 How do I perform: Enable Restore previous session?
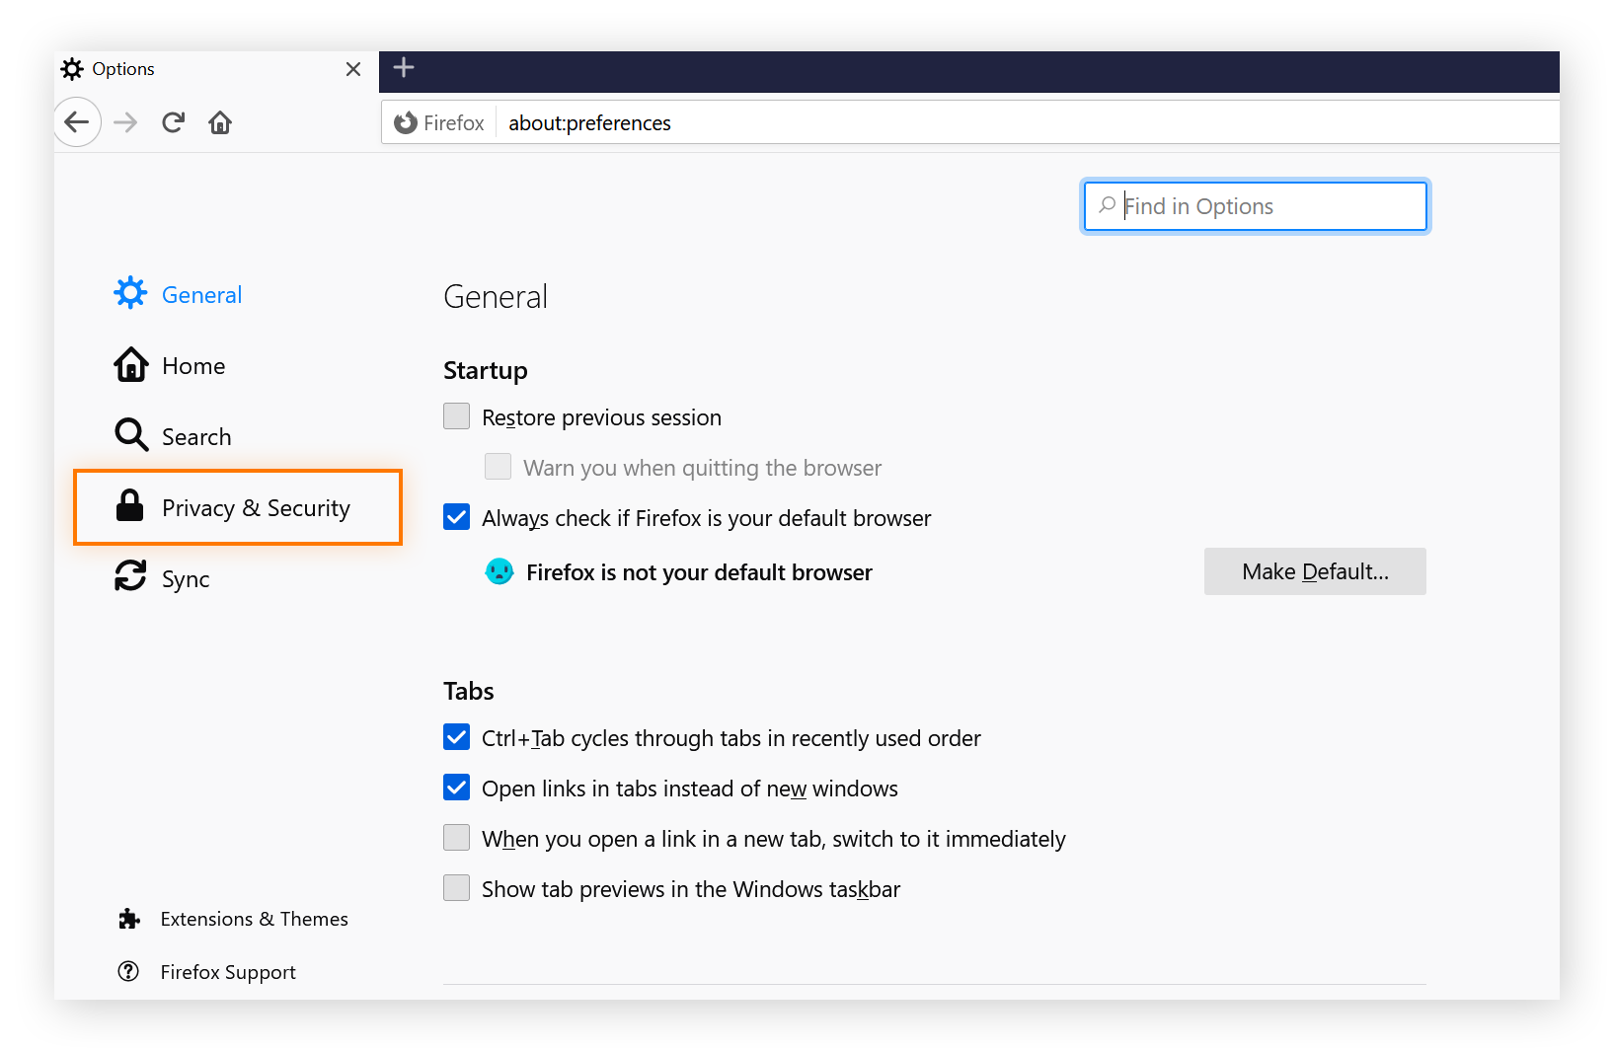pos(456,416)
